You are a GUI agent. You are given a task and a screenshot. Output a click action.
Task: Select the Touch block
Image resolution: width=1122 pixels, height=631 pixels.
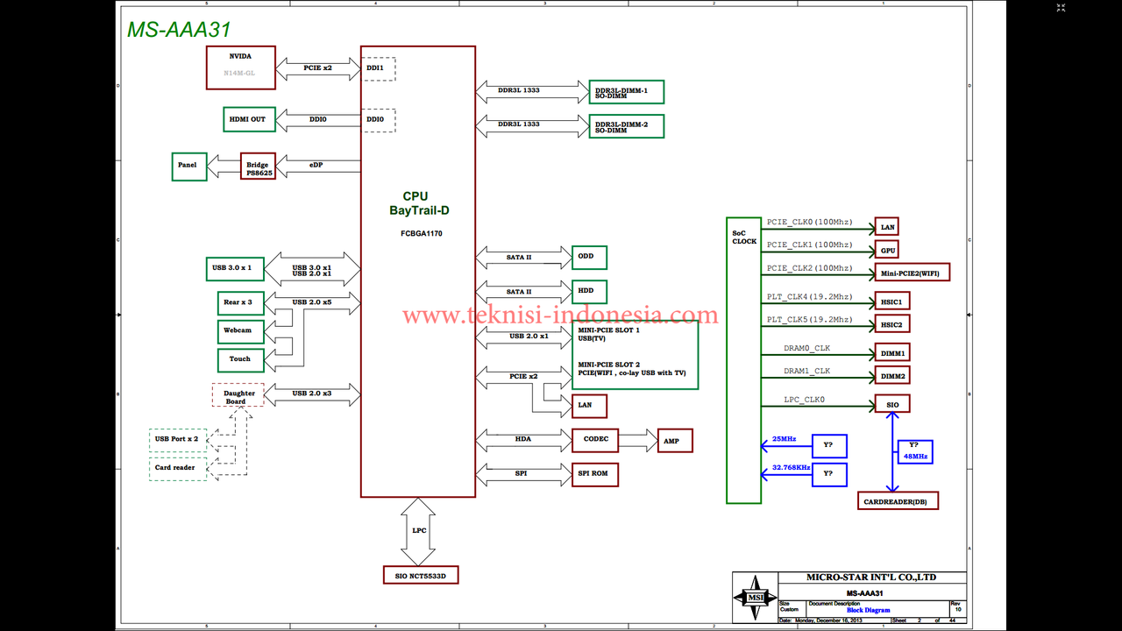click(x=239, y=359)
